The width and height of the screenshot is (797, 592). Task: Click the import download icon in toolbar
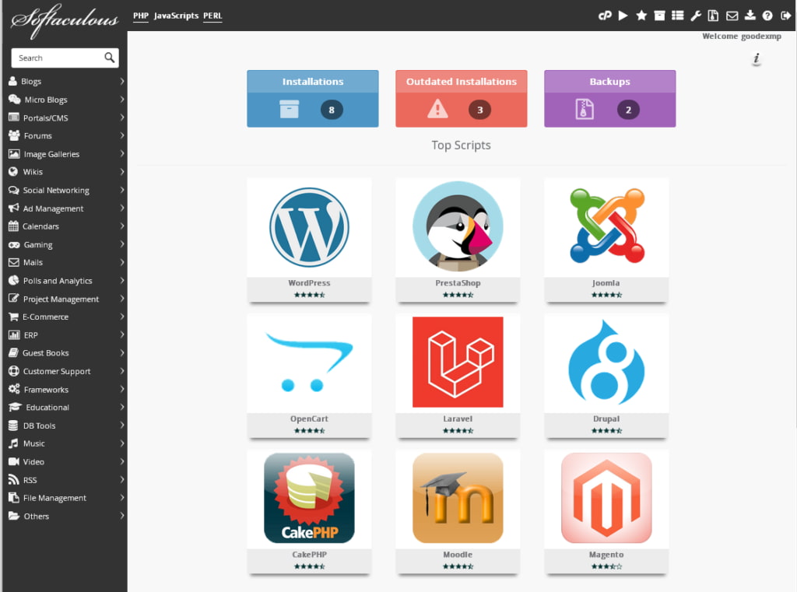coord(750,16)
